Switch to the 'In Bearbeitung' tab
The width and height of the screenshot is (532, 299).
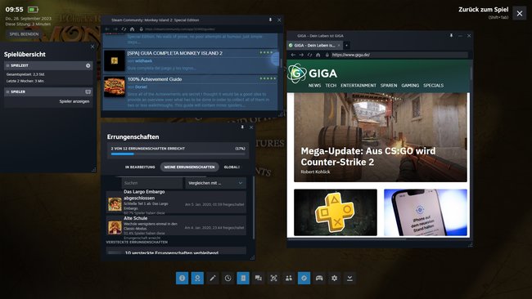pos(140,167)
